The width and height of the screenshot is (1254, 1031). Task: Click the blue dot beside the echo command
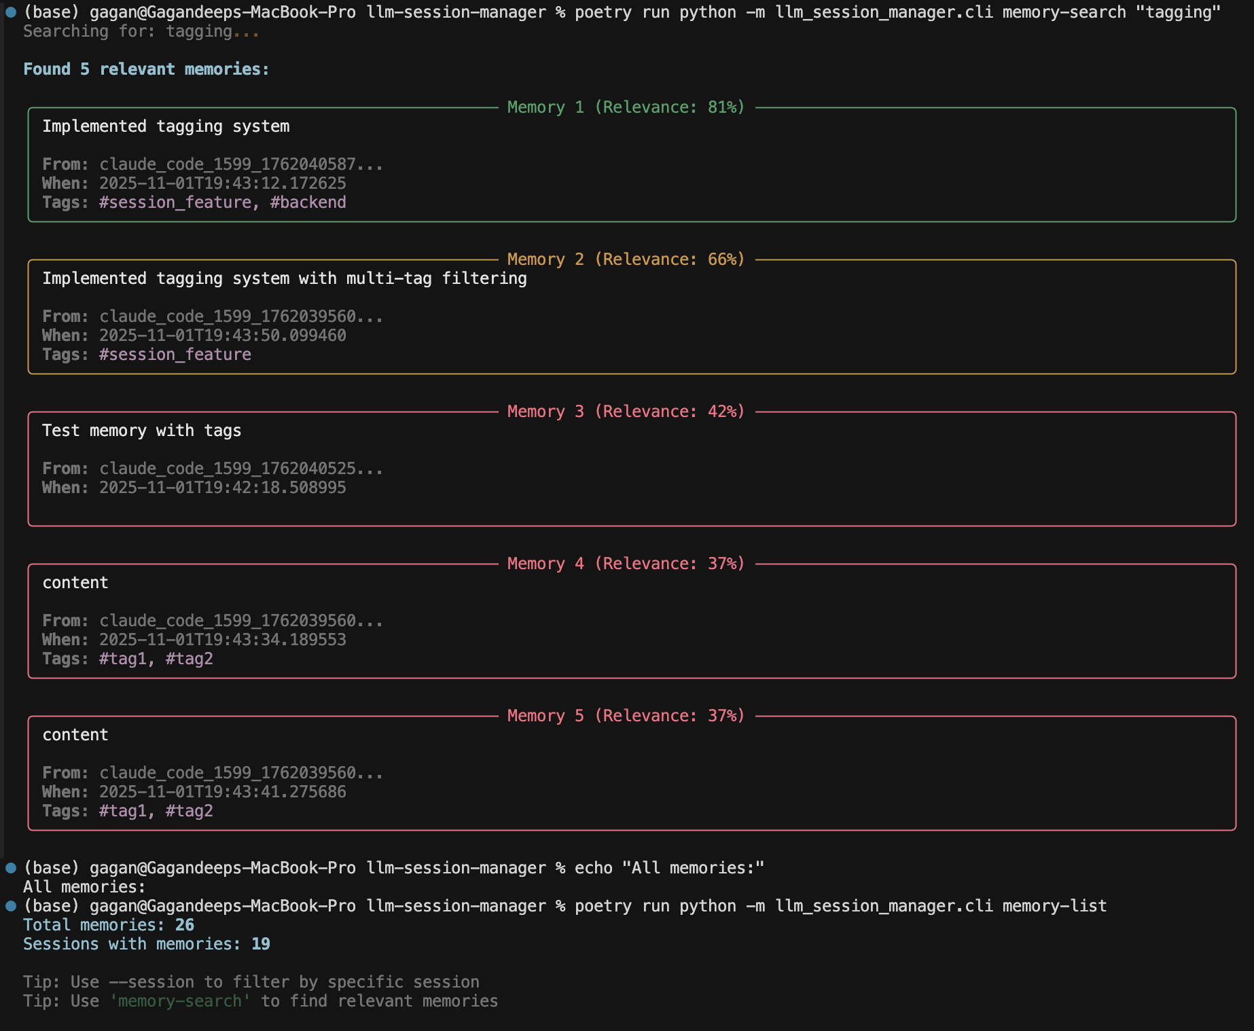tap(11, 868)
